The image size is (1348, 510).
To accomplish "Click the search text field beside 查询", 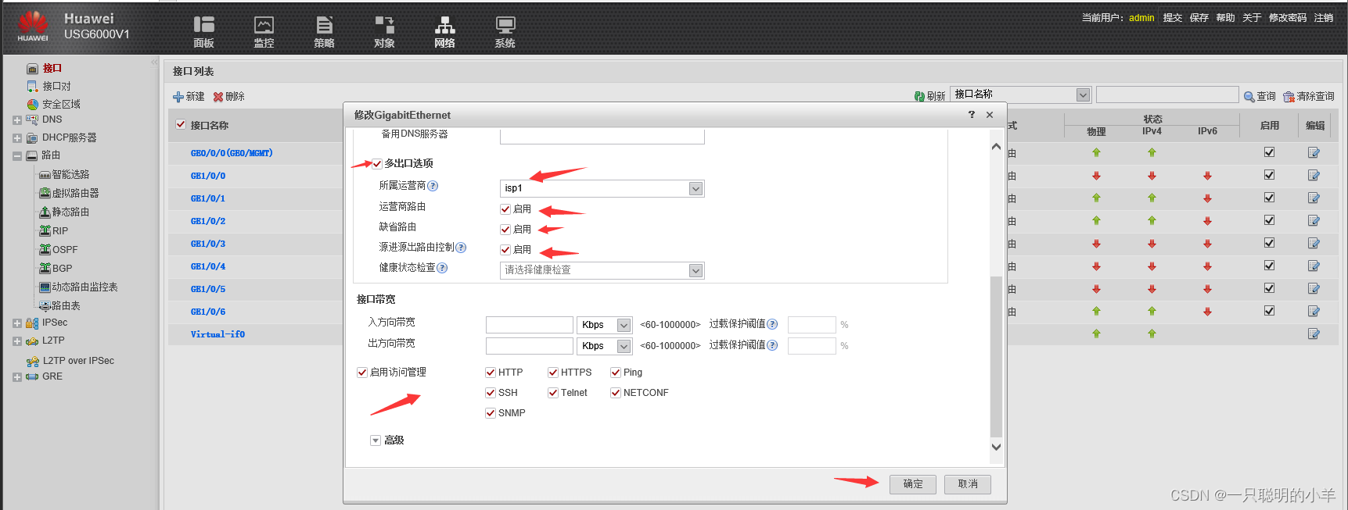I will tap(1167, 95).
